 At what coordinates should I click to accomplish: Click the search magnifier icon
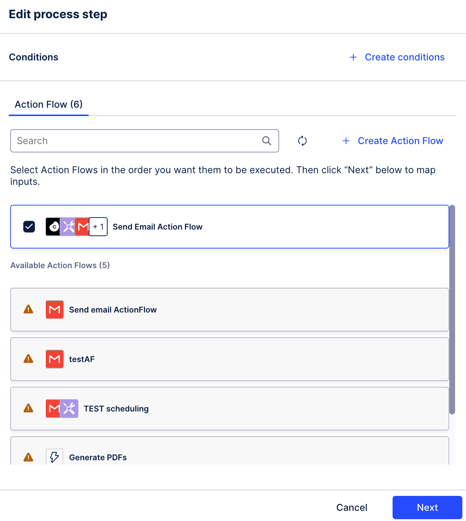coord(266,141)
